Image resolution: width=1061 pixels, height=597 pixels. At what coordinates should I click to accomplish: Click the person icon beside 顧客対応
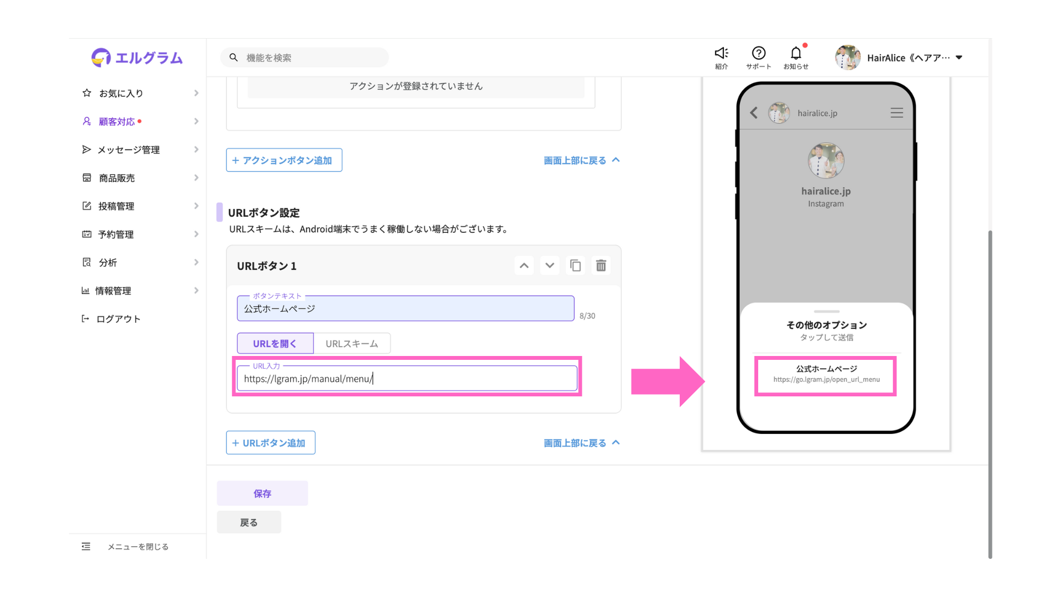(x=87, y=121)
